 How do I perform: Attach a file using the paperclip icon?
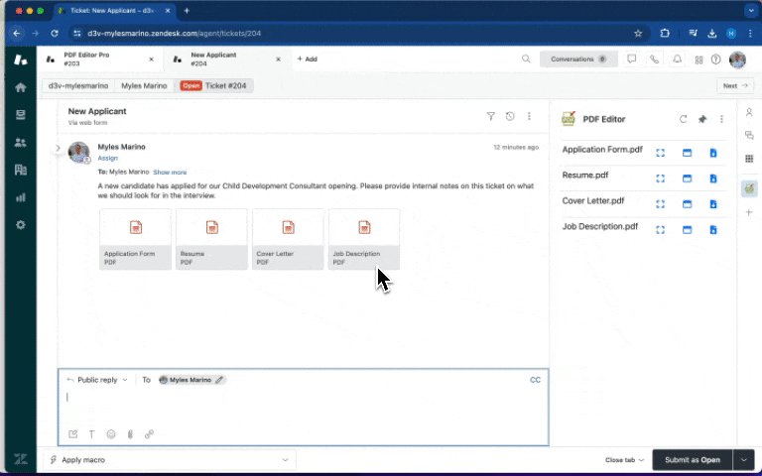(x=129, y=434)
